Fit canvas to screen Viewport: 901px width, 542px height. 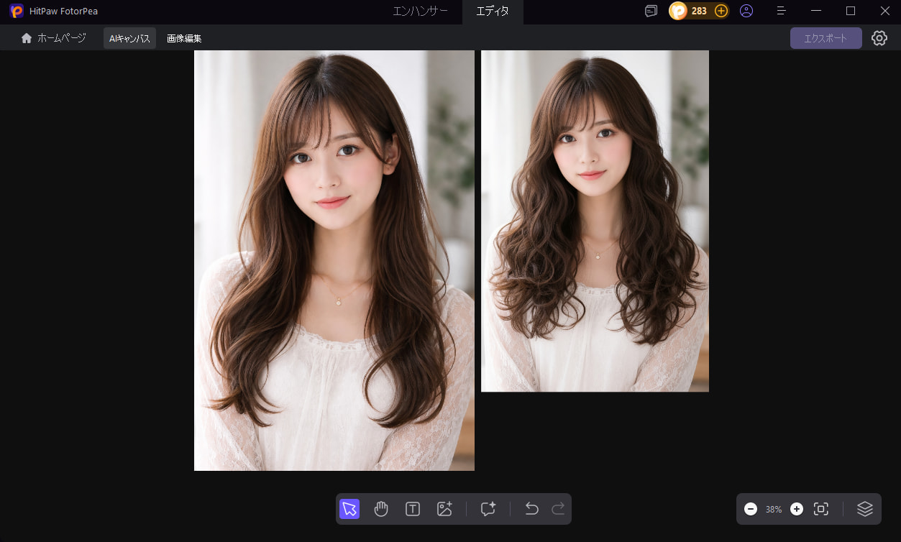point(821,509)
